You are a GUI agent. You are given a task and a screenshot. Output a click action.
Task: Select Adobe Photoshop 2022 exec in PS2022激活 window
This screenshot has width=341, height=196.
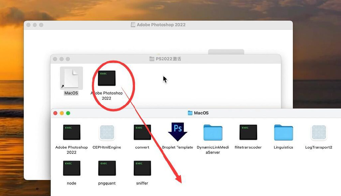[106, 78]
